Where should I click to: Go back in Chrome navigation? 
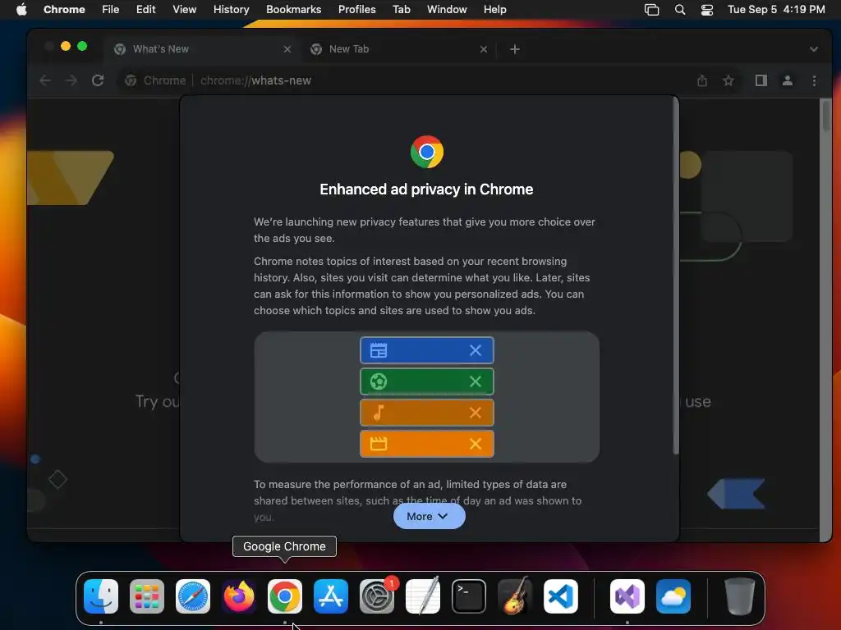click(45, 80)
